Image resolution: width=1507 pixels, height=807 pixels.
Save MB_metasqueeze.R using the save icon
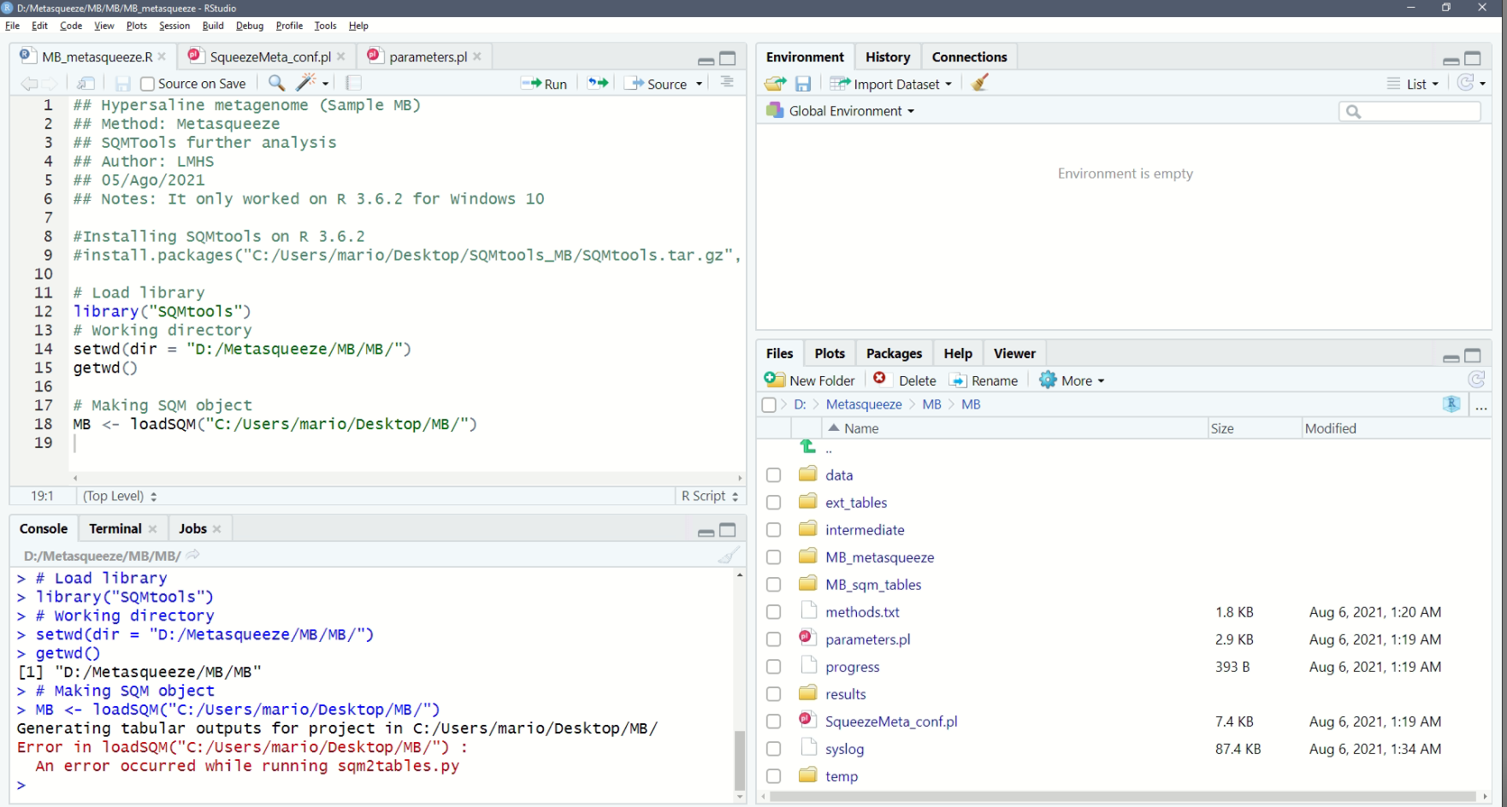[x=123, y=83]
